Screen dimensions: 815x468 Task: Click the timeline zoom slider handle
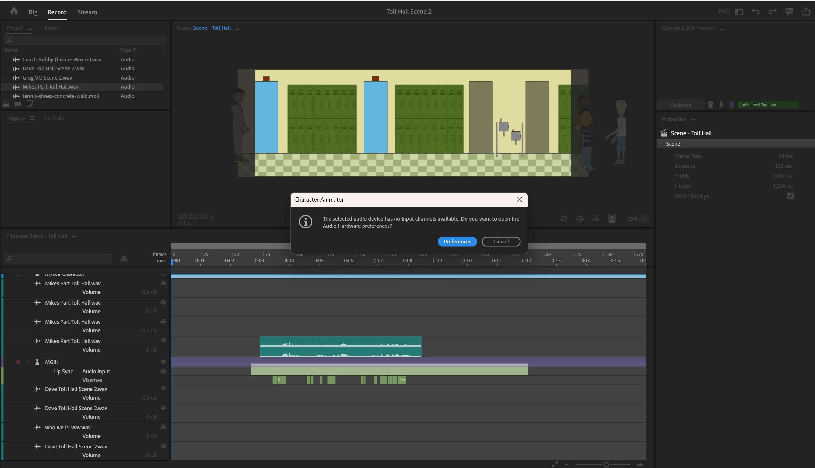tap(606, 464)
